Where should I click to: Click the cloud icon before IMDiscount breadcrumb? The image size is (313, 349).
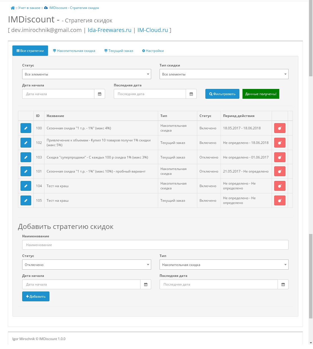click(46, 8)
